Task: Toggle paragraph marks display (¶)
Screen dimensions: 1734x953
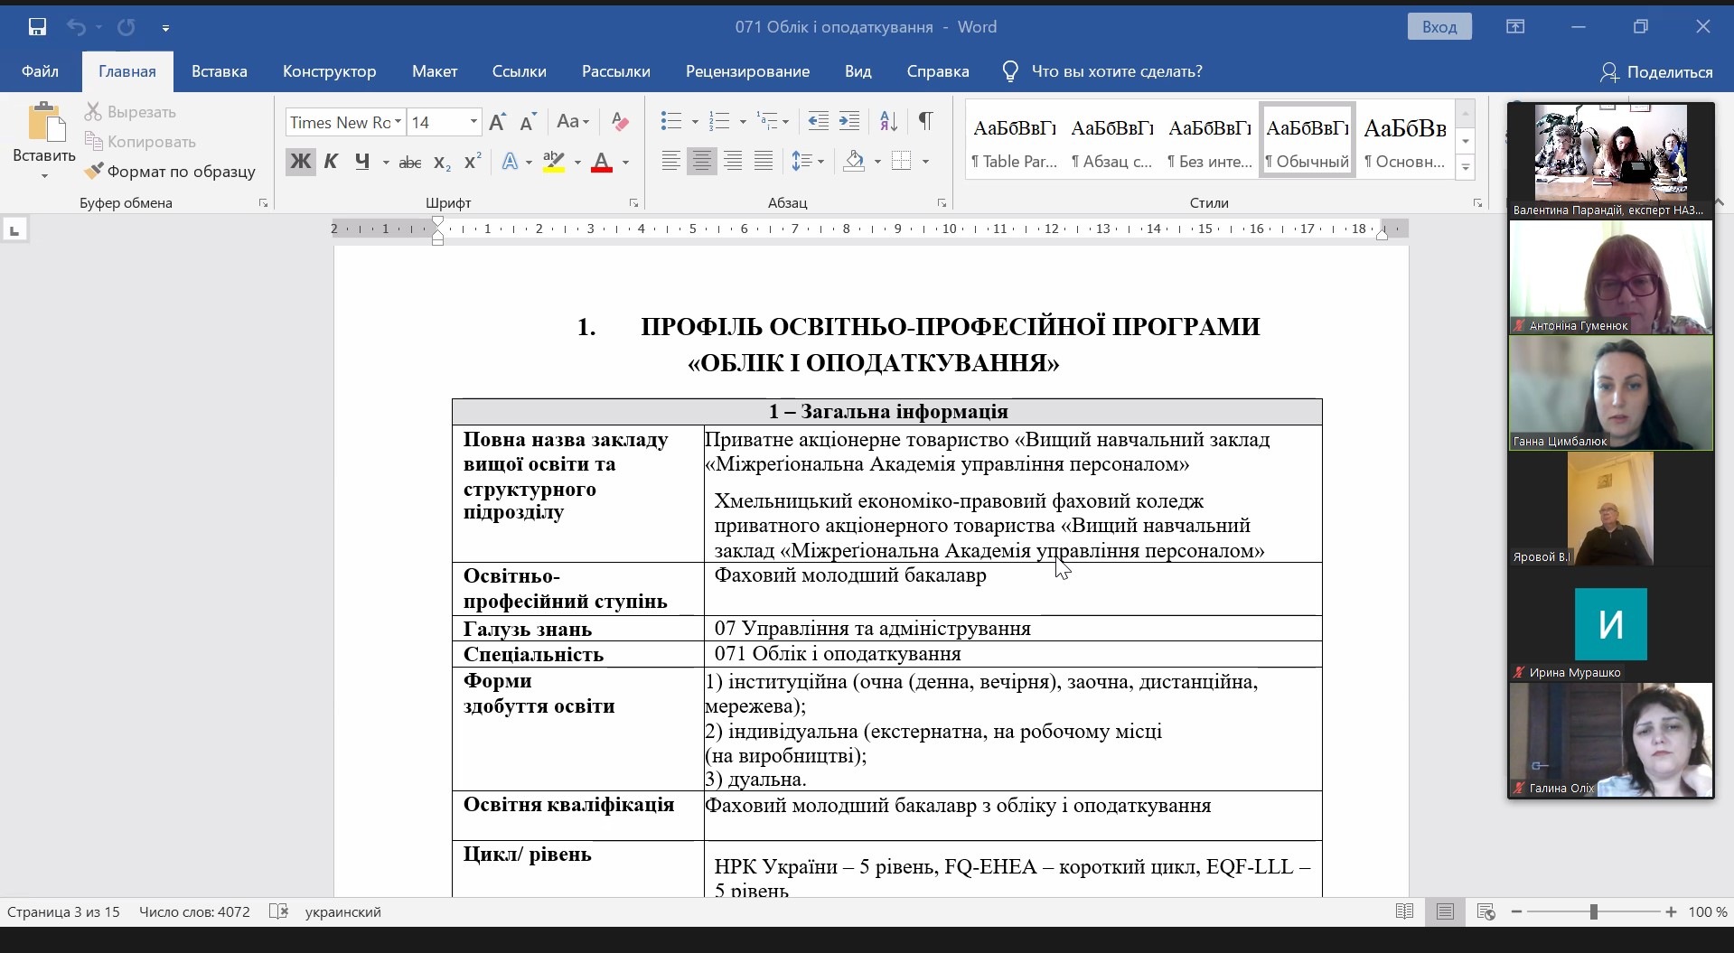Action: [925, 122]
